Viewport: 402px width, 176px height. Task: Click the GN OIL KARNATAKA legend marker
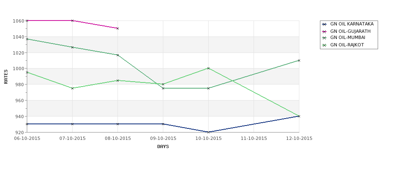point(324,25)
